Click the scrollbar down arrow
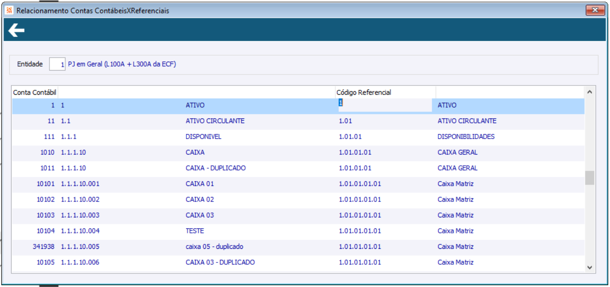610x287 pixels. (590, 267)
